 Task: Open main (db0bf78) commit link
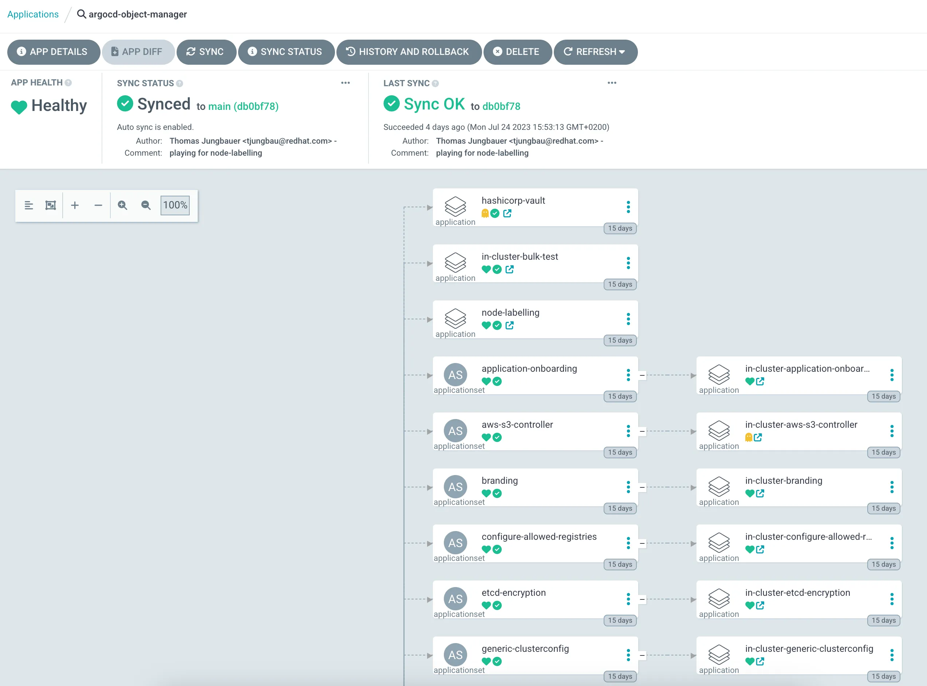(243, 106)
